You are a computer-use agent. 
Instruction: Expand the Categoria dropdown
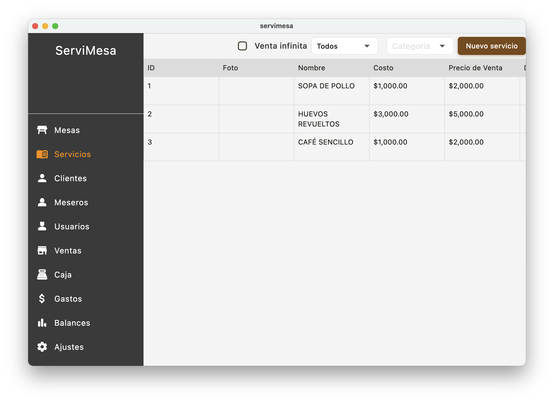(x=420, y=46)
